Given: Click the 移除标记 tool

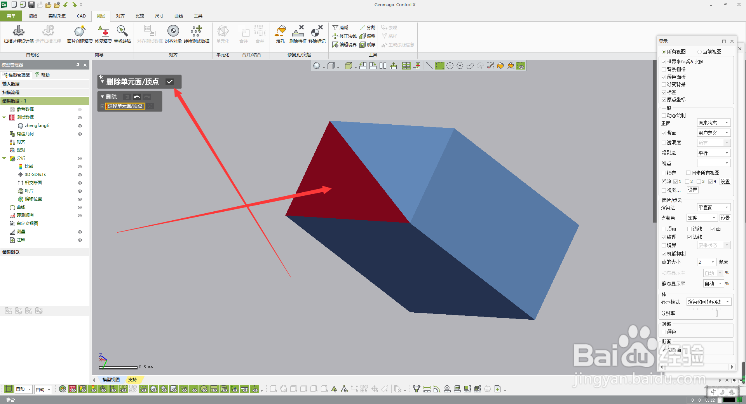Looking at the screenshot, I should (317, 34).
